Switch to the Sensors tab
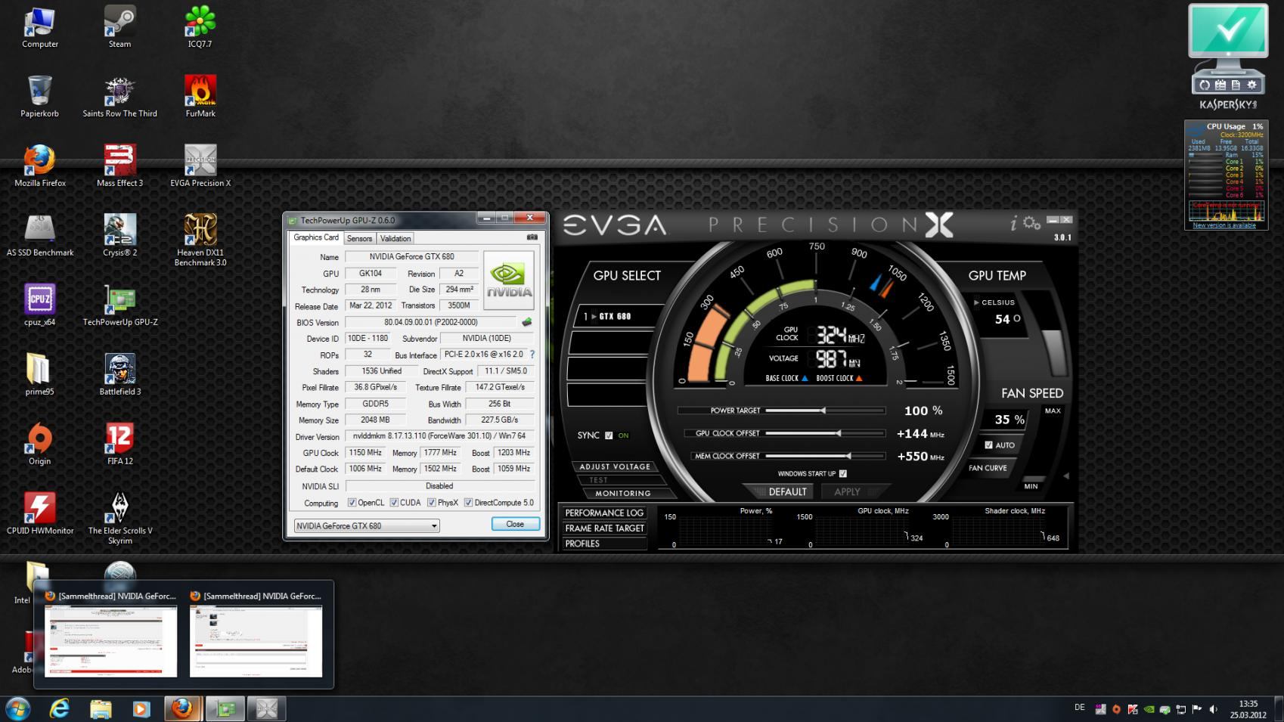Viewport: 1284px width, 722px height. tap(359, 238)
